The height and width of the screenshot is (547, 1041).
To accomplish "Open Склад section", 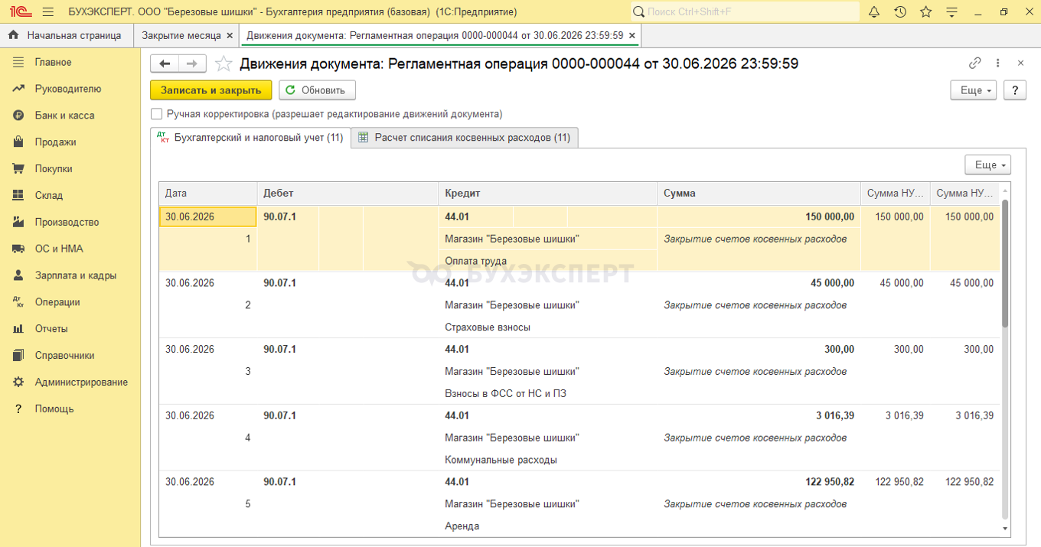I will pos(49,195).
